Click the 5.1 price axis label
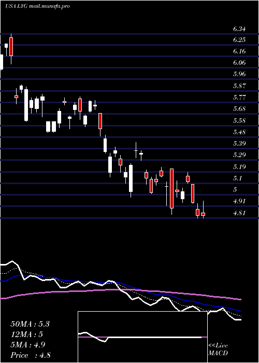Screen dimensions: 259x363 click(237, 178)
